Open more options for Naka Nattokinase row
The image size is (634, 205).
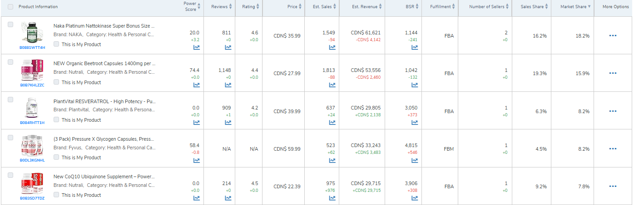tap(613, 36)
